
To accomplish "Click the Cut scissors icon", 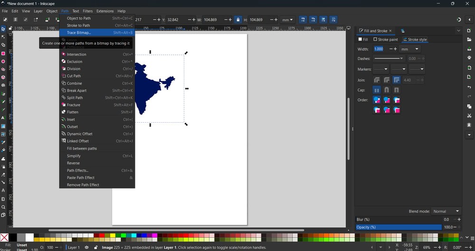I will 469,116.
